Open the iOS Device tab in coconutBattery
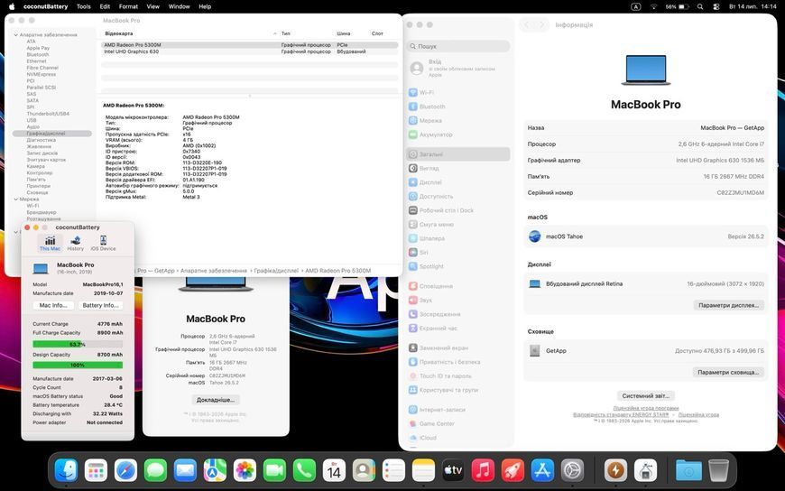The width and height of the screenshot is (785, 491). click(x=103, y=243)
